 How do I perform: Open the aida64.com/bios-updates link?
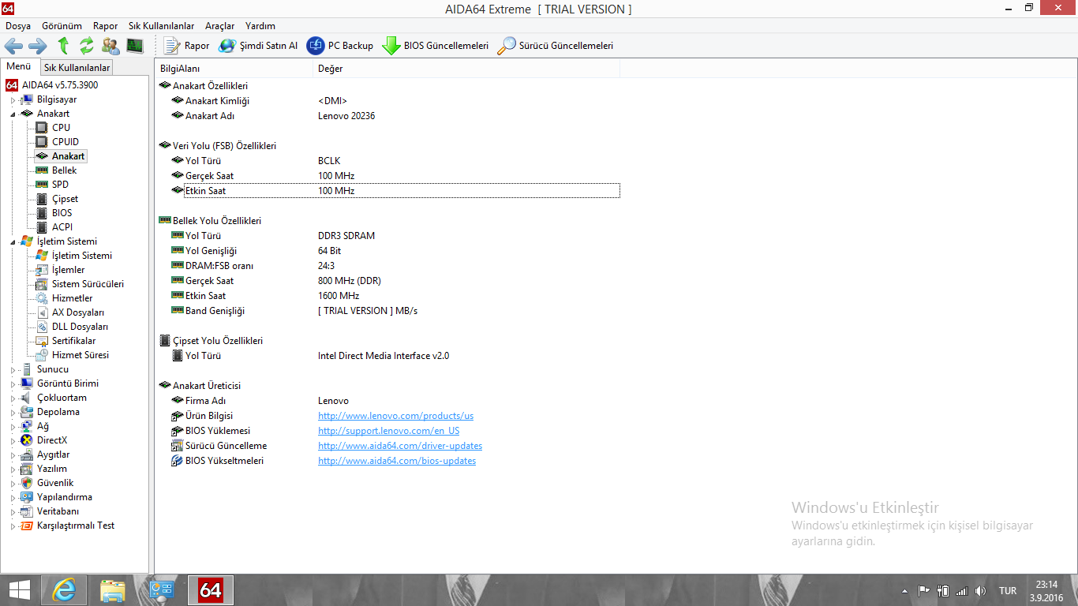tap(397, 461)
